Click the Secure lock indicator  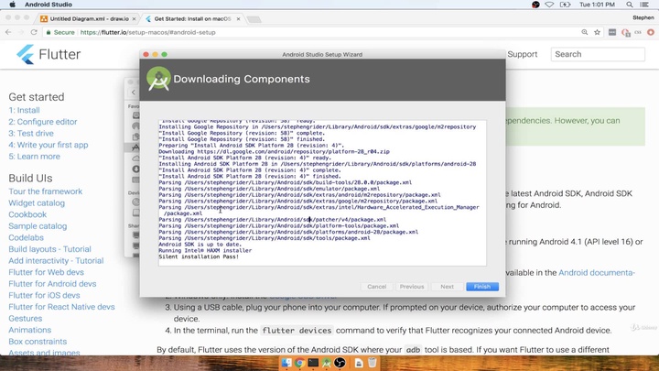coord(60,32)
